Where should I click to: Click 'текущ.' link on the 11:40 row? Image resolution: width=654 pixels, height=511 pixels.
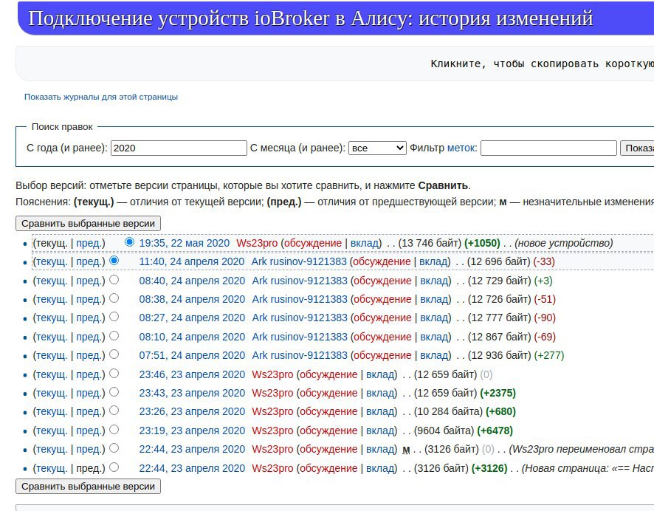pos(52,261)
